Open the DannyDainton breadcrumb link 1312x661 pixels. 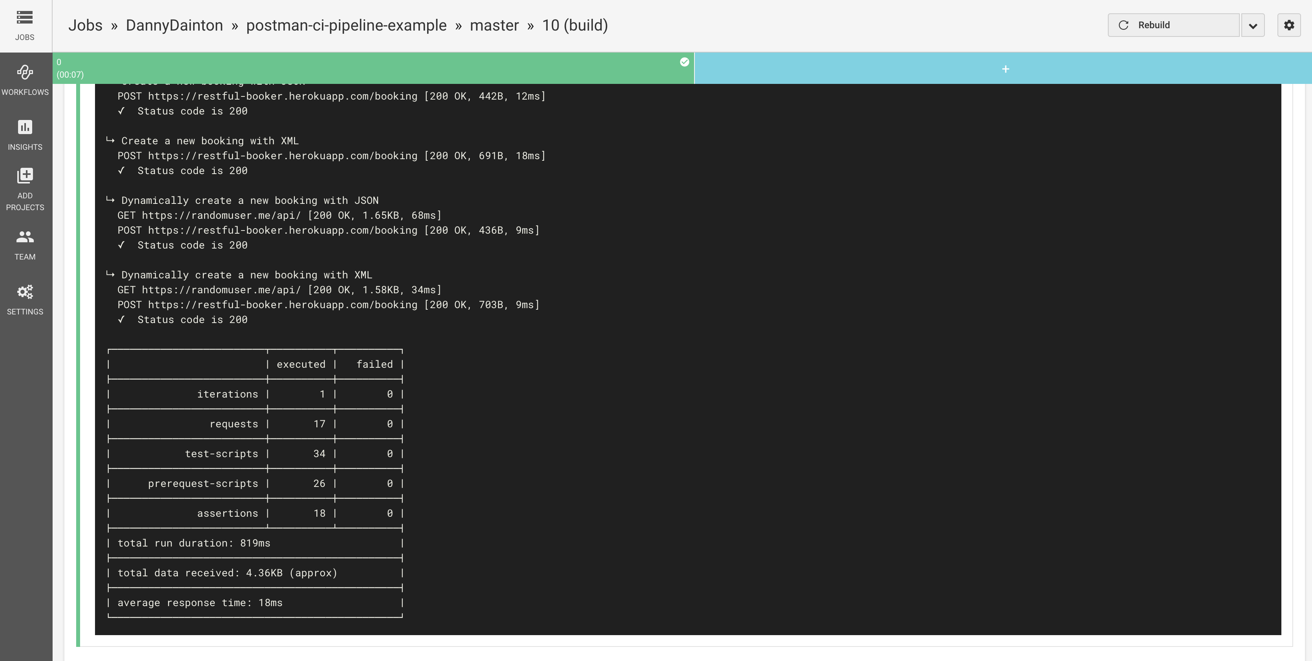click(x=174, y=25)
